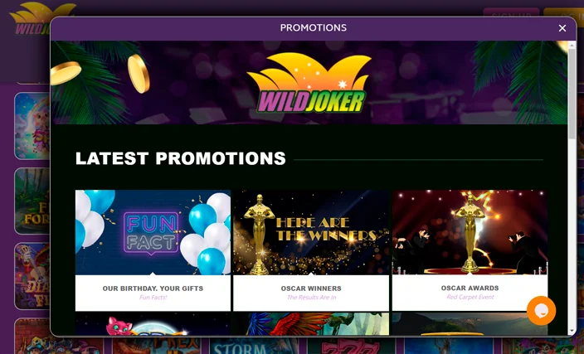Viewport: 584px width, 354px height.
Task: Select the Fun Facts! subtitle link
Action: click(x=153, y=298)
